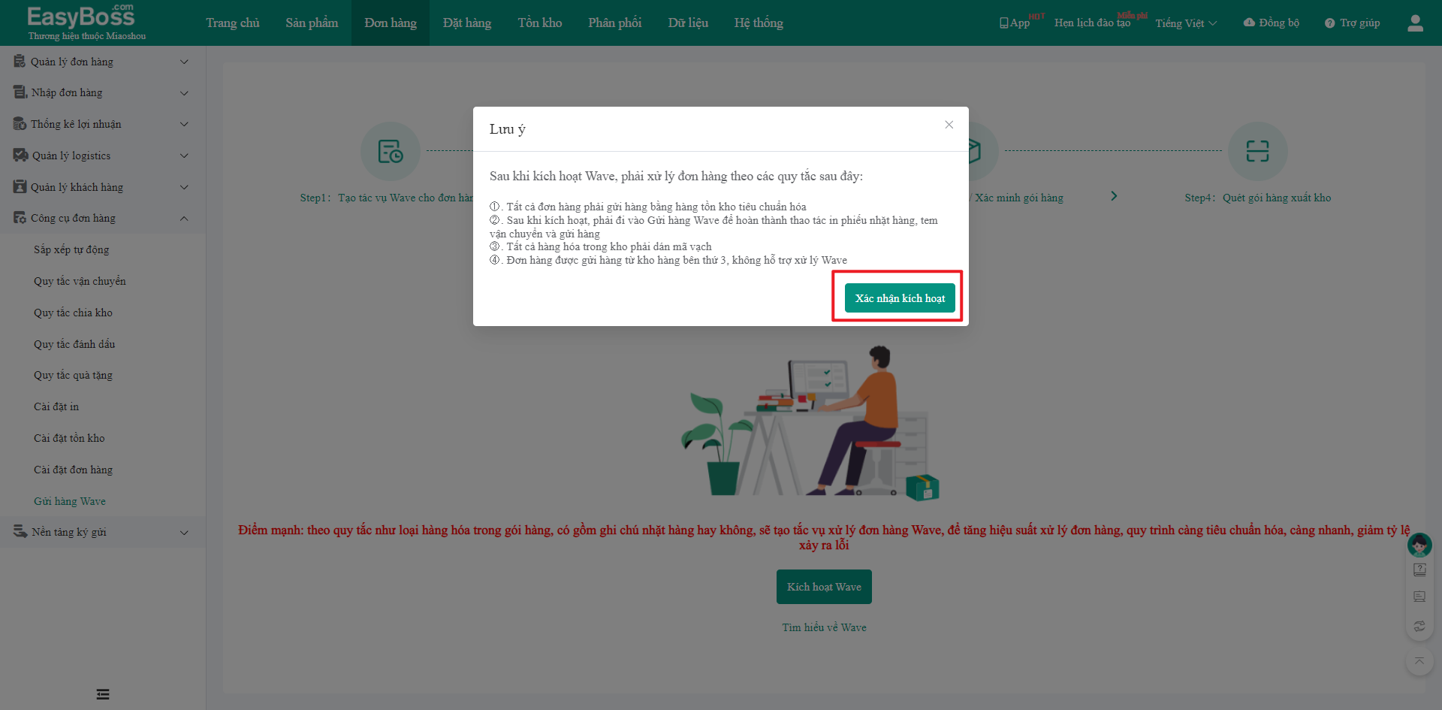Click the EasyBoss logo
This screenshot has height=710, width=1442.
[86, 22]
